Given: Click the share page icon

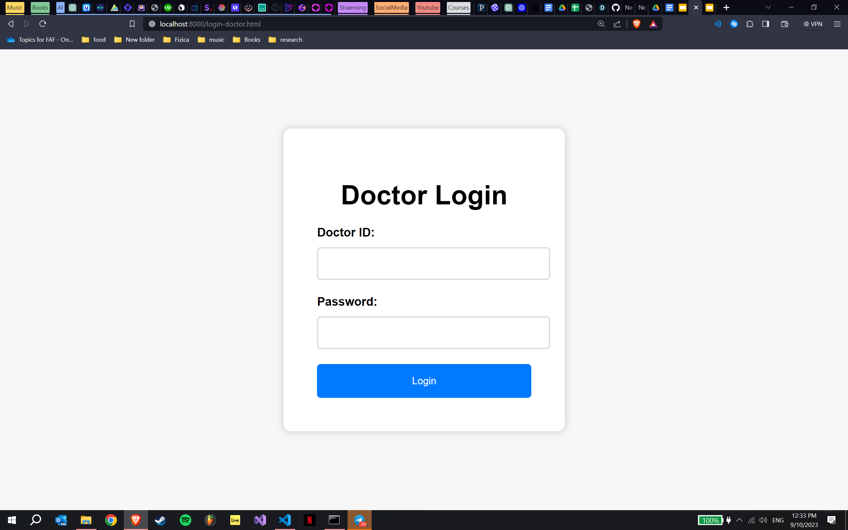Looking at the screenshot, I should pos(617,24).
